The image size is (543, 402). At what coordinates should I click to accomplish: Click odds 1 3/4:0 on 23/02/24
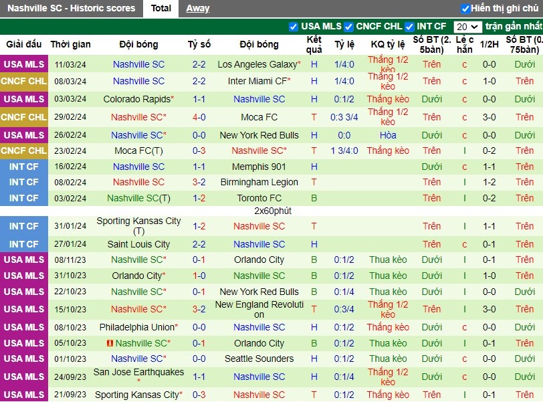pyautogui.click(x=344, y=150)
